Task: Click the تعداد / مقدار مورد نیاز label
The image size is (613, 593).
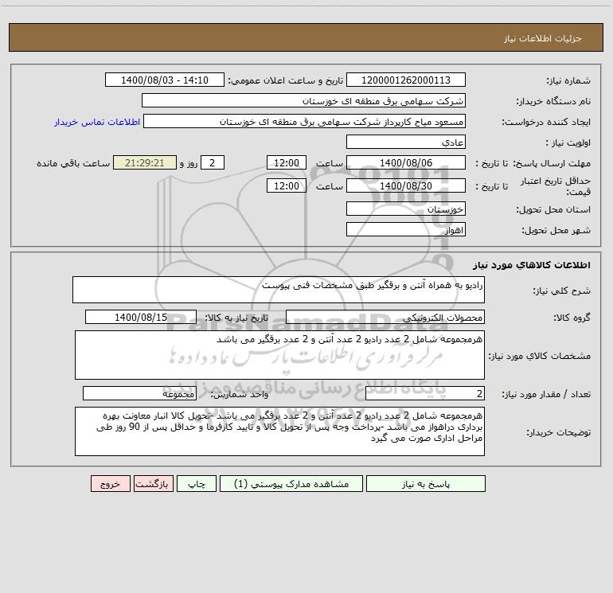Action: pos(546,395)
